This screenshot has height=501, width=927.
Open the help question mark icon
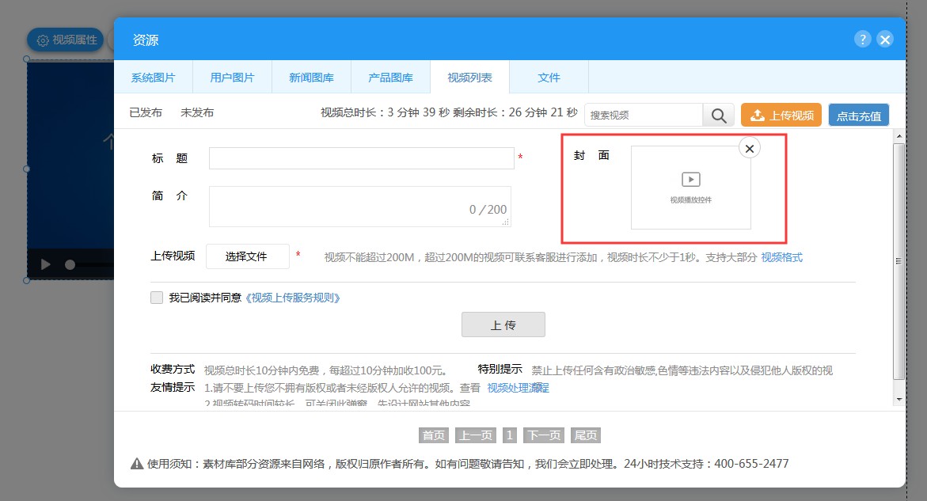(862, 40)
